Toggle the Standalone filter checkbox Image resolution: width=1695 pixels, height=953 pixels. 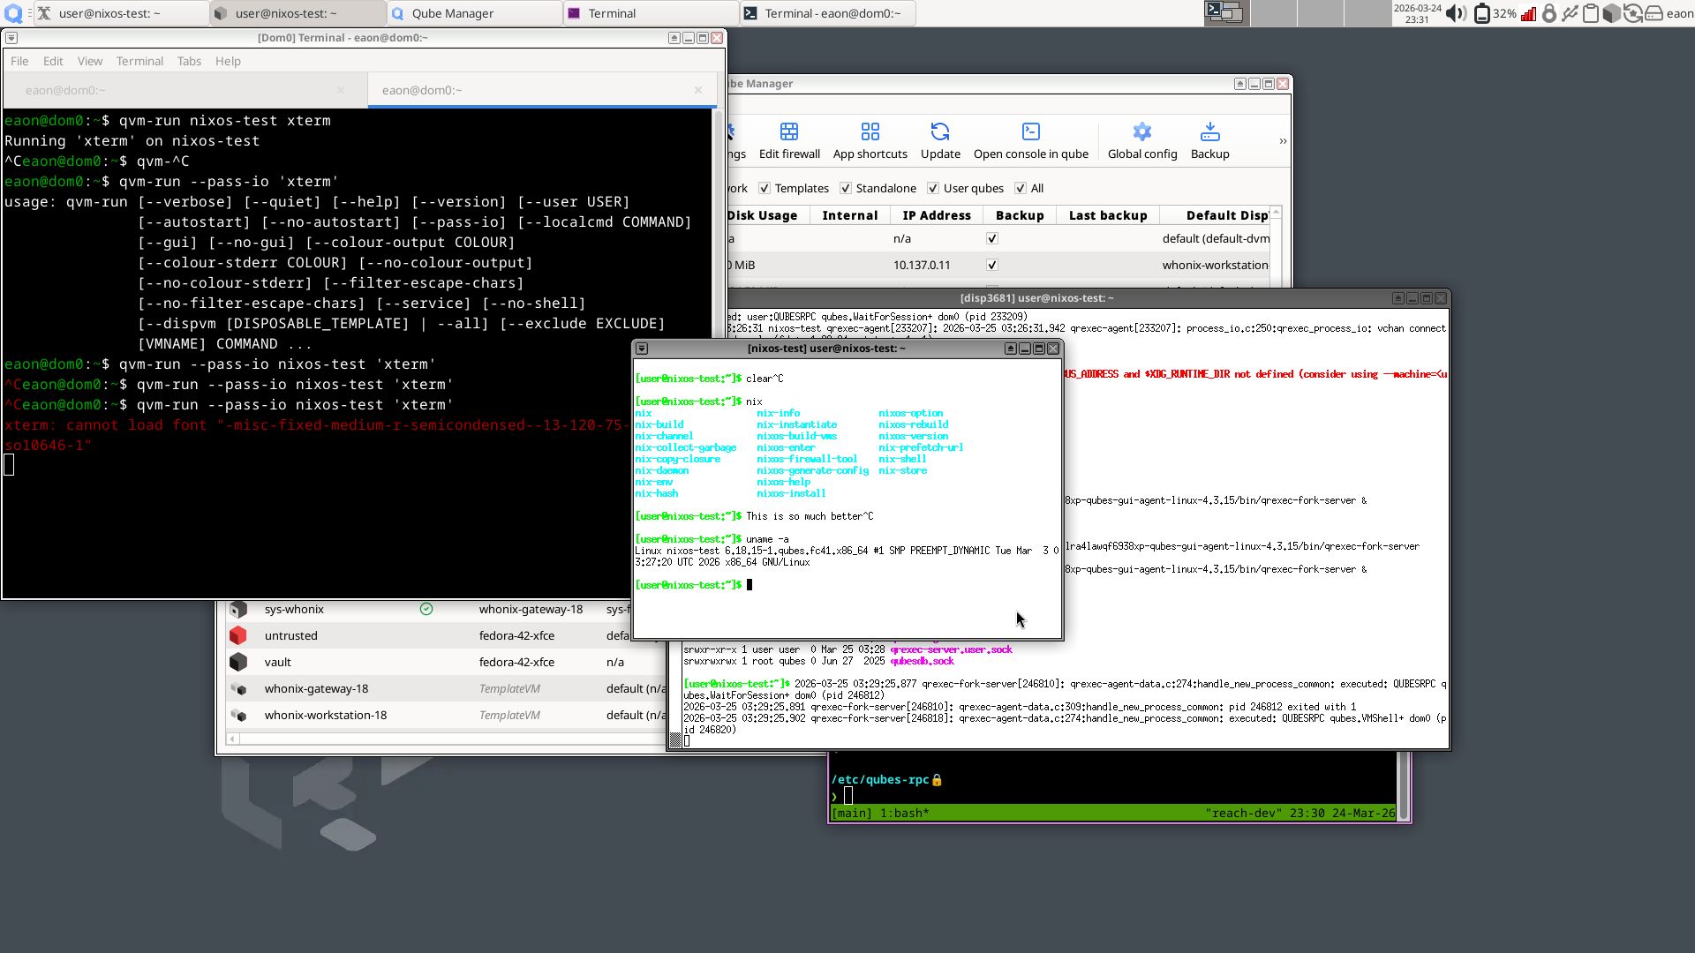846,188
